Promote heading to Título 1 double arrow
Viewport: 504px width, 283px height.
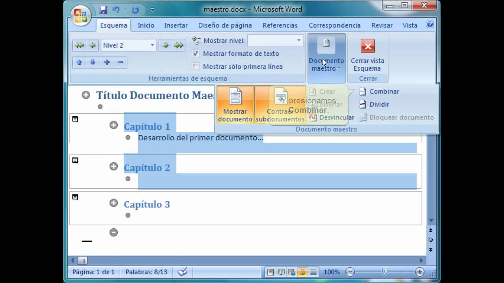click(79, 45)
